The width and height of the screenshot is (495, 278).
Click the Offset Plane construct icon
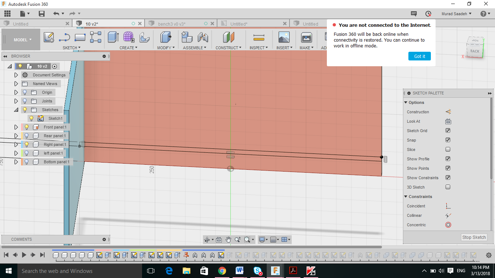click(x=229, y=37)
